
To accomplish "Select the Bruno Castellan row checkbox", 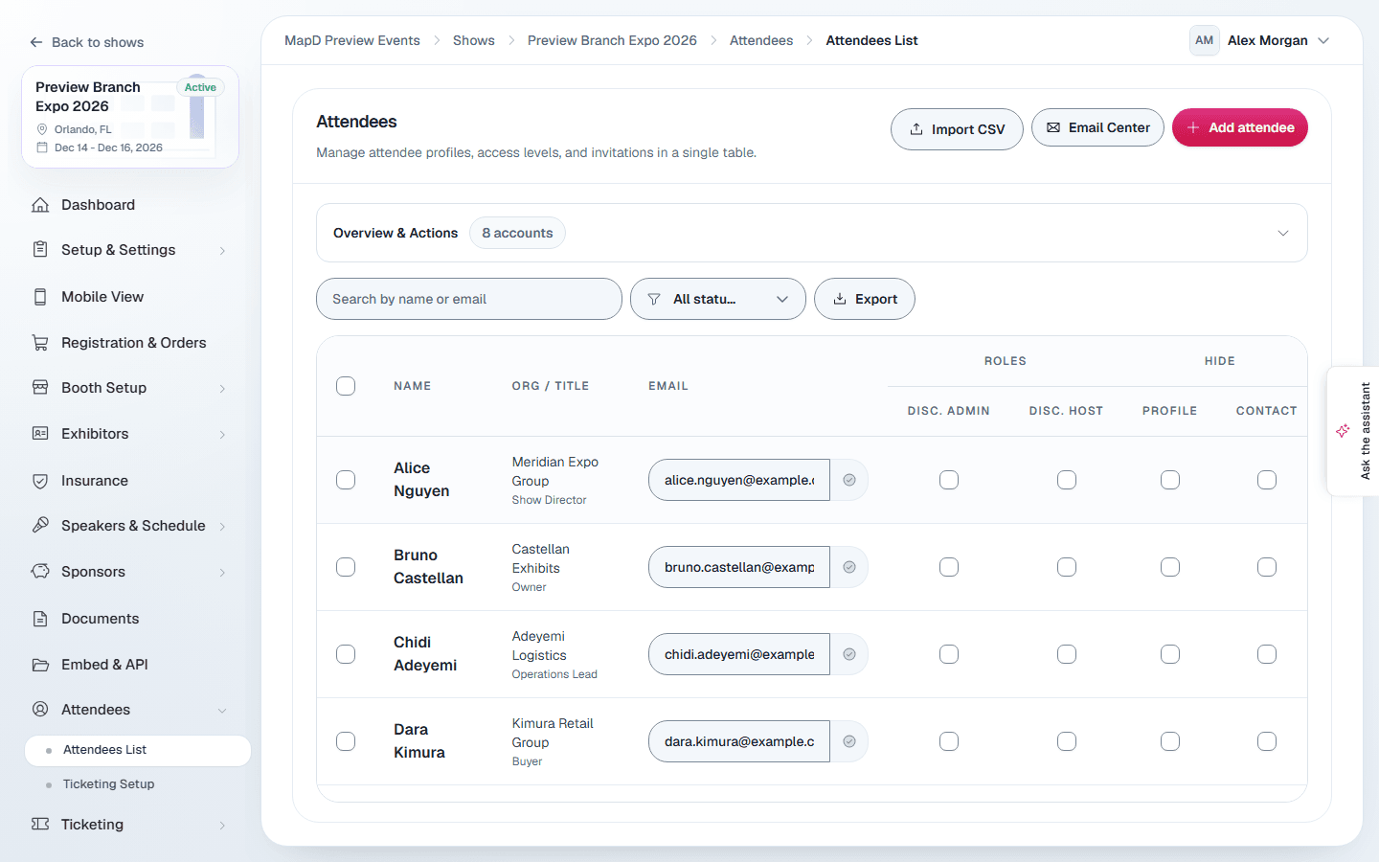I will [x=346, y=567].
